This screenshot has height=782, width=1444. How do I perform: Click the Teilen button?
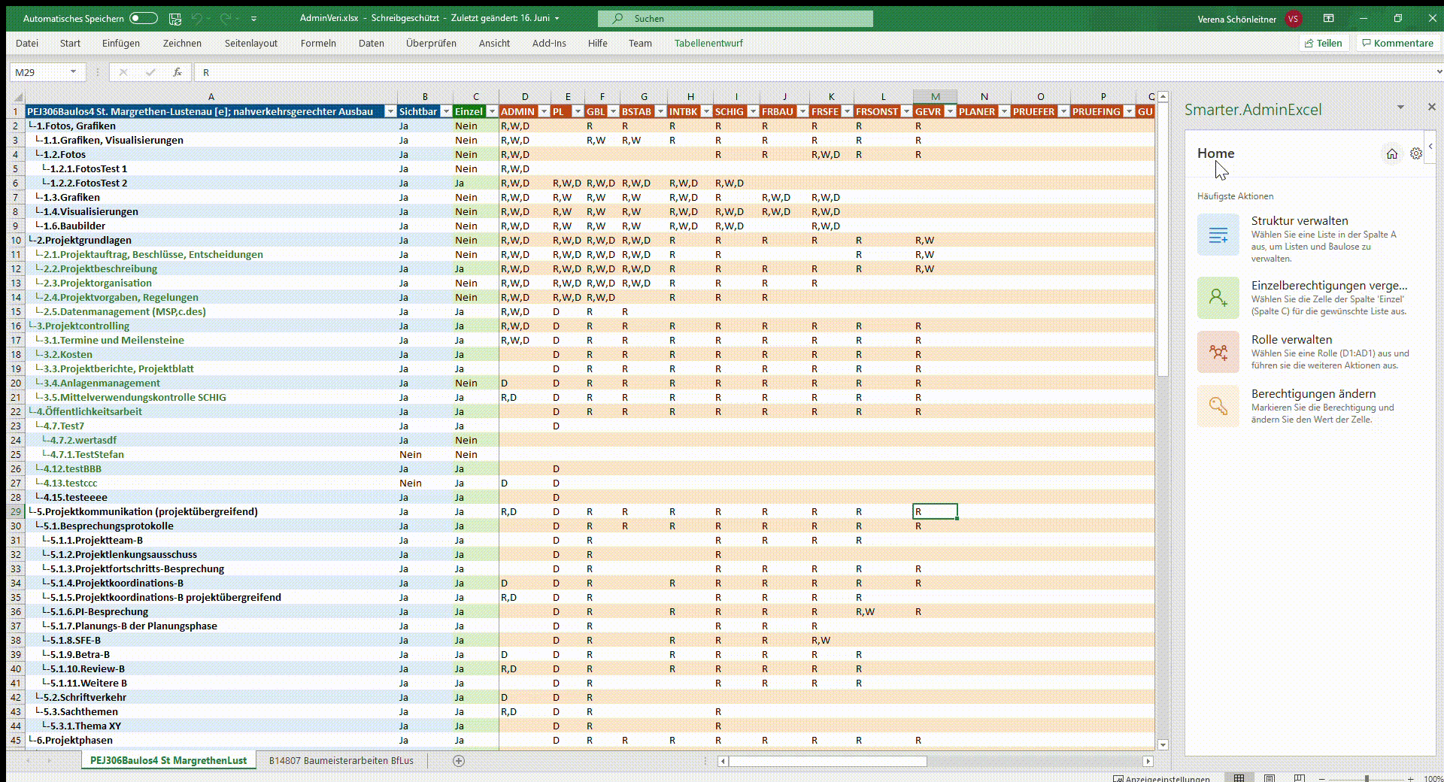click(x=1324, y=43)
